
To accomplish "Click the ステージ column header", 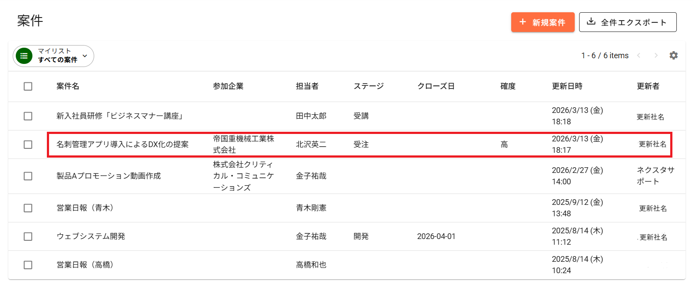I will click(368, 86).
